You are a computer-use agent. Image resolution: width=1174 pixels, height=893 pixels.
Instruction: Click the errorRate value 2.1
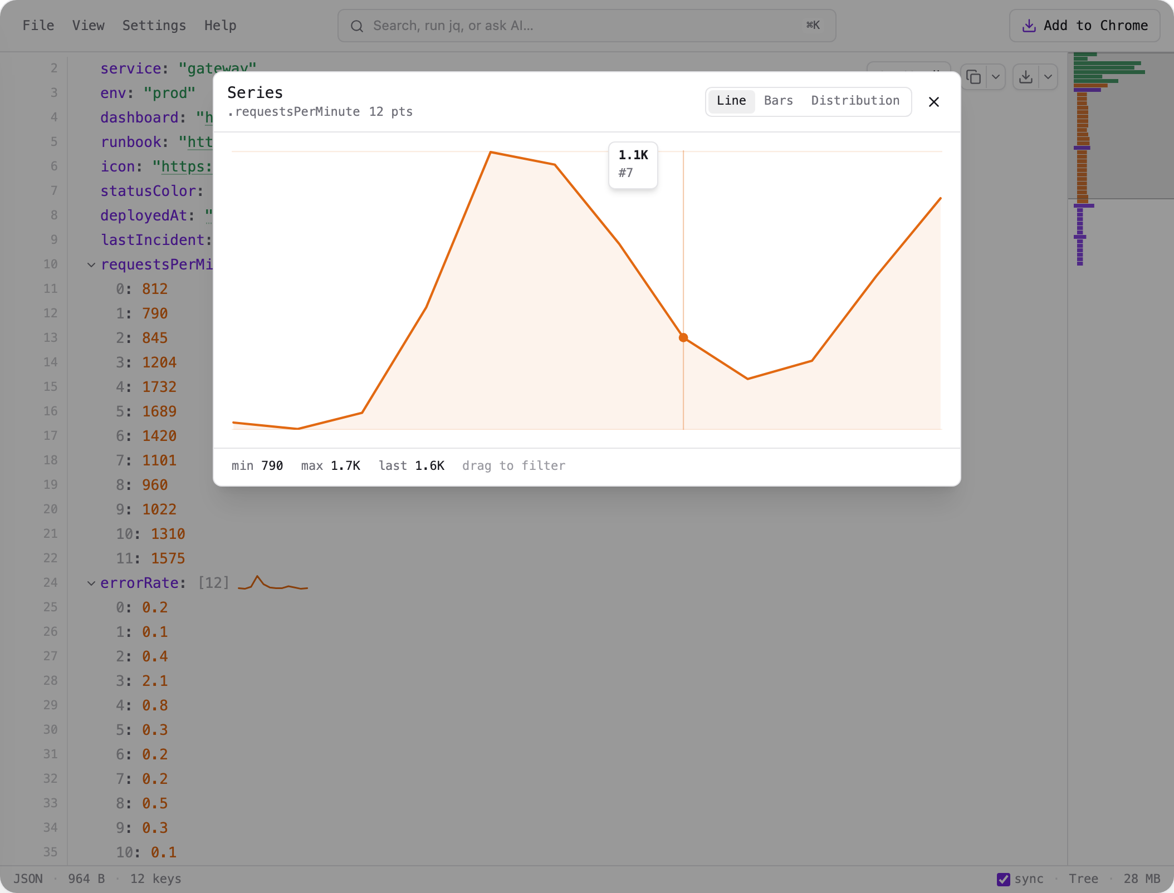pos(155,681)
